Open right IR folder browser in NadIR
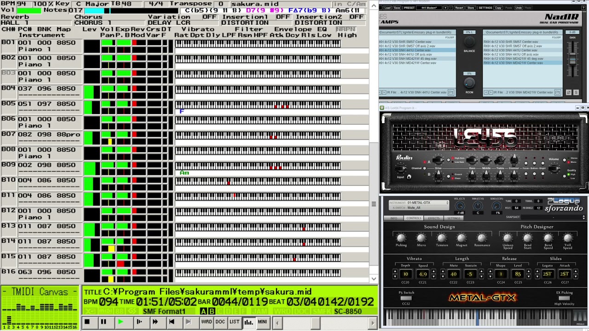The height and width of the screenshot is (331, 589). coord(557,92)
